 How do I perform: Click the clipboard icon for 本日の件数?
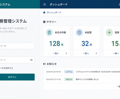49,33
